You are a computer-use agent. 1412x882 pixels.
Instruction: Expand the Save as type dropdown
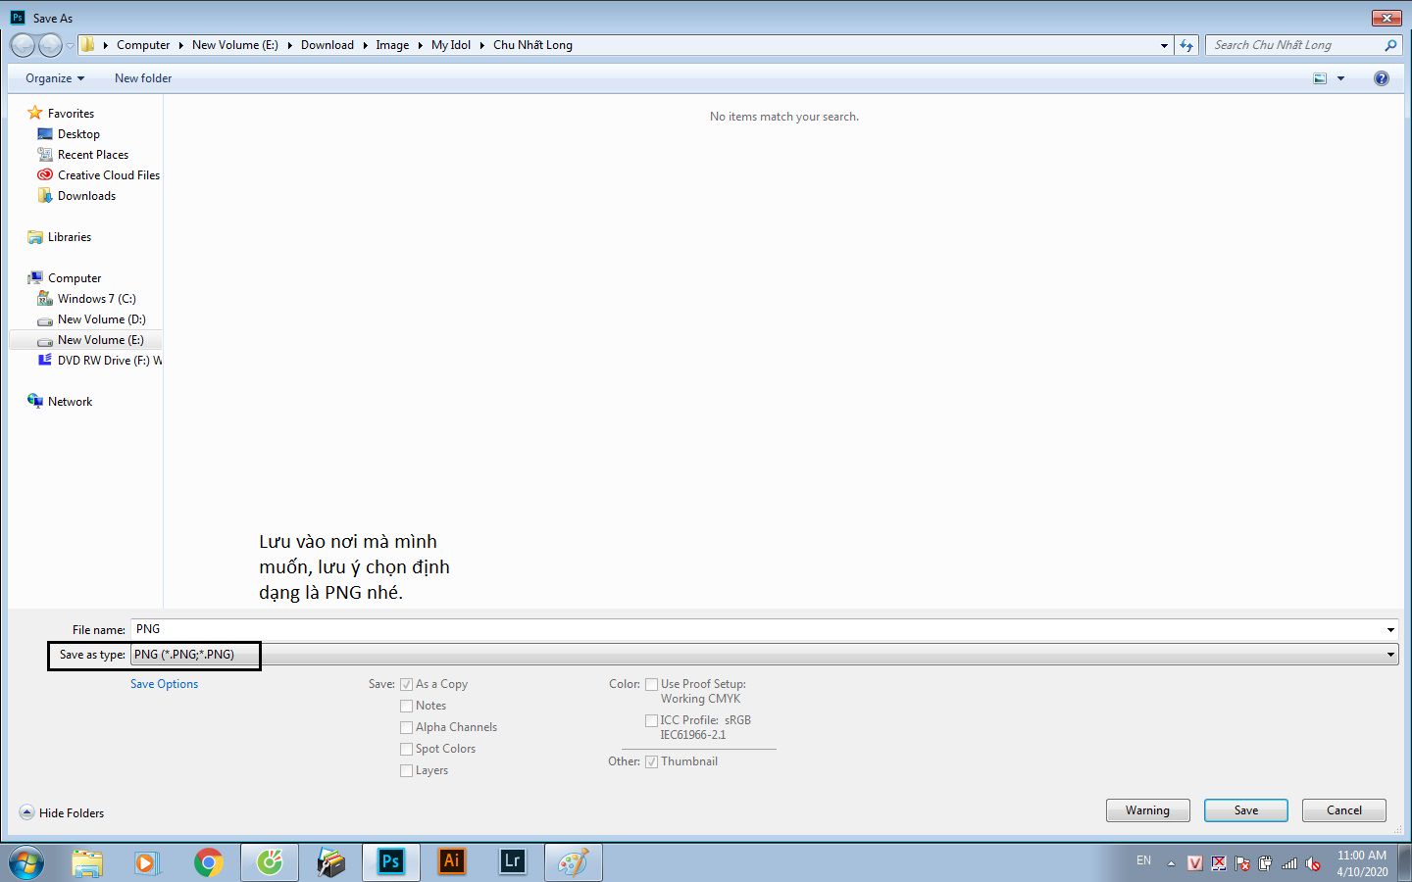(x=1389, y=655)
